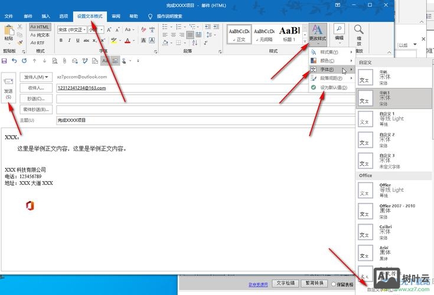Expand the 更改样式 change styles dropdown
Viewport: 434px width, 295px height.
point(318,35)
